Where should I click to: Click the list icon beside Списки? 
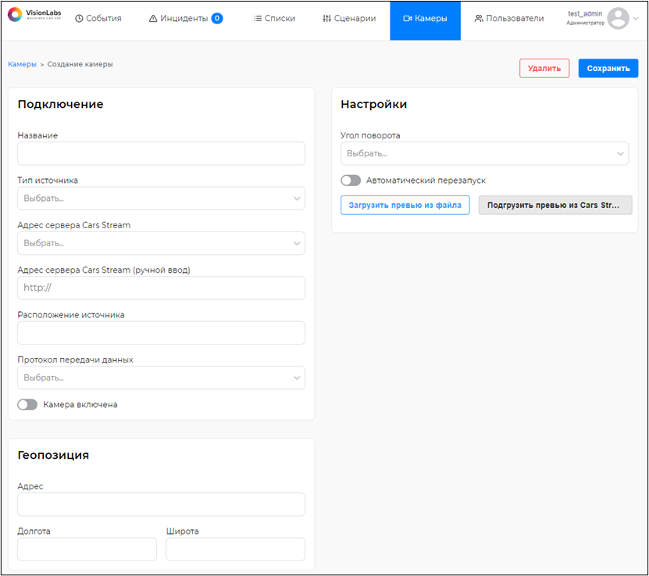coord(258,19)
